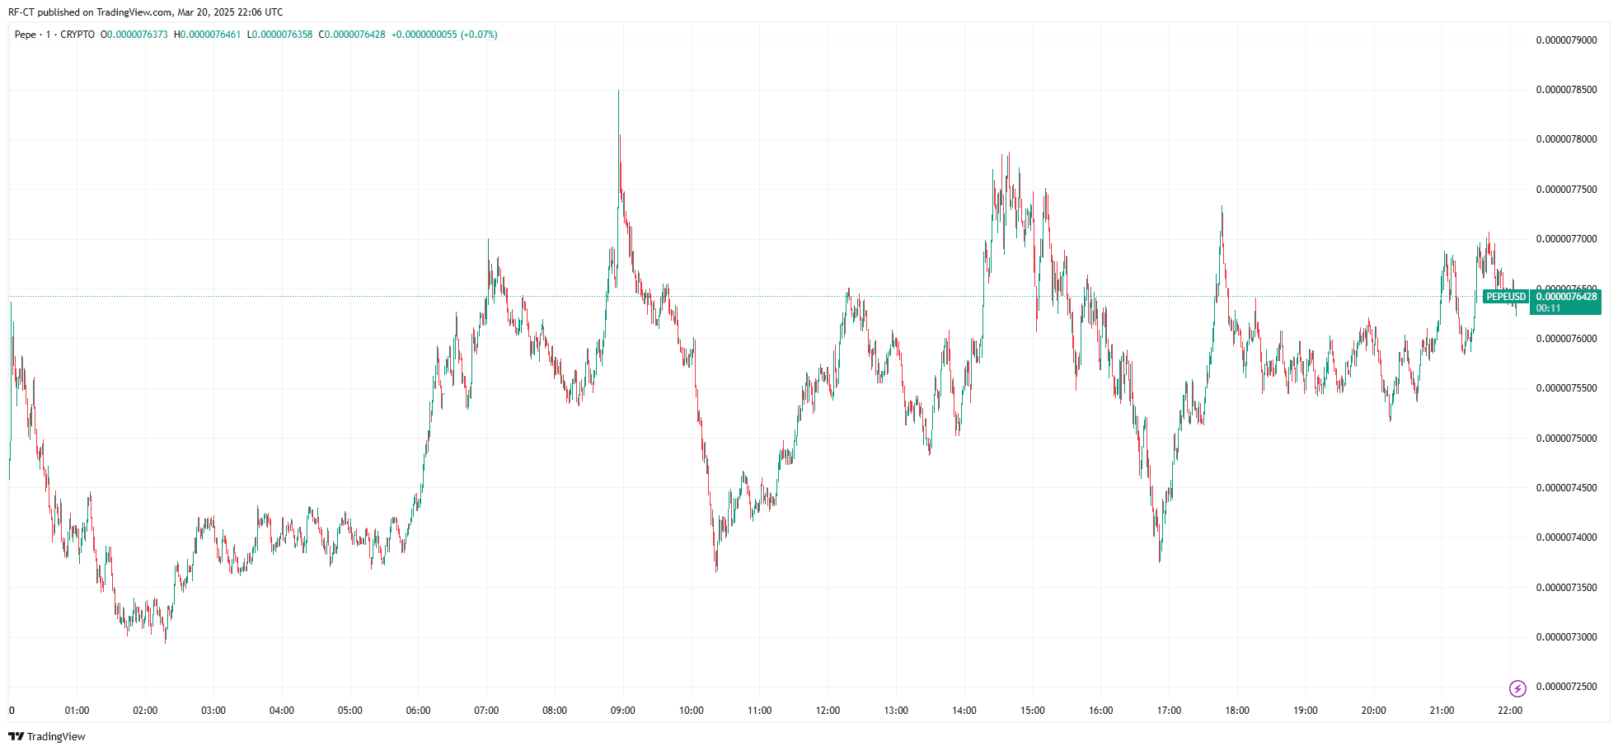This screenshot has height=751, width=1618.
Task: Click the 11:00 time axis label
Action: (x=760, y=711)
